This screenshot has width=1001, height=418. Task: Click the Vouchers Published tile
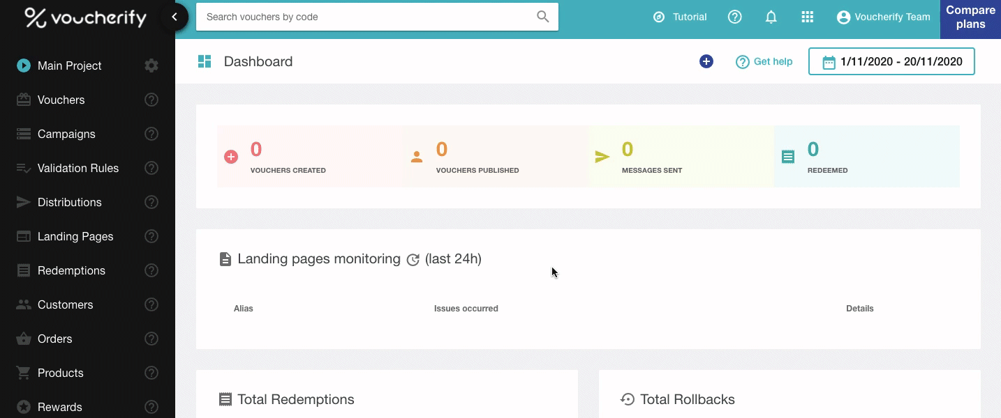tap(496, 157)
